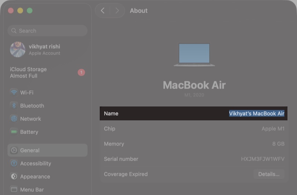Click the Bluetooth icon in sidebar
This screenshot has width=297, height=195.
pos(14,105)
